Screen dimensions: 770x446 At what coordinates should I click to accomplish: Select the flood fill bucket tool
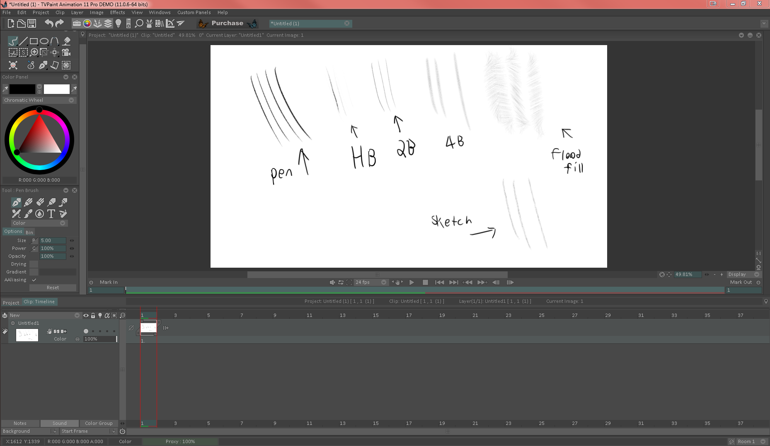click(66, 41)
